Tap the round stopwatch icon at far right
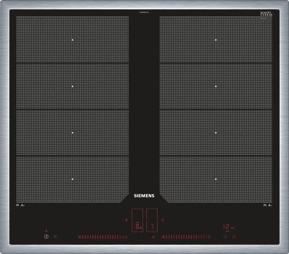Image resolution: width=289 pixels, height=254 pixels. click(x=234, y=237)
